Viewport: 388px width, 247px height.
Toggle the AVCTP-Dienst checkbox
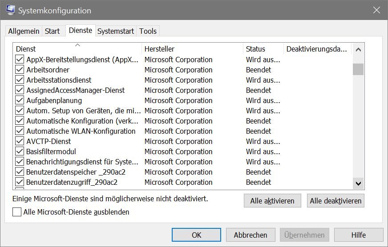click(20, 141)
